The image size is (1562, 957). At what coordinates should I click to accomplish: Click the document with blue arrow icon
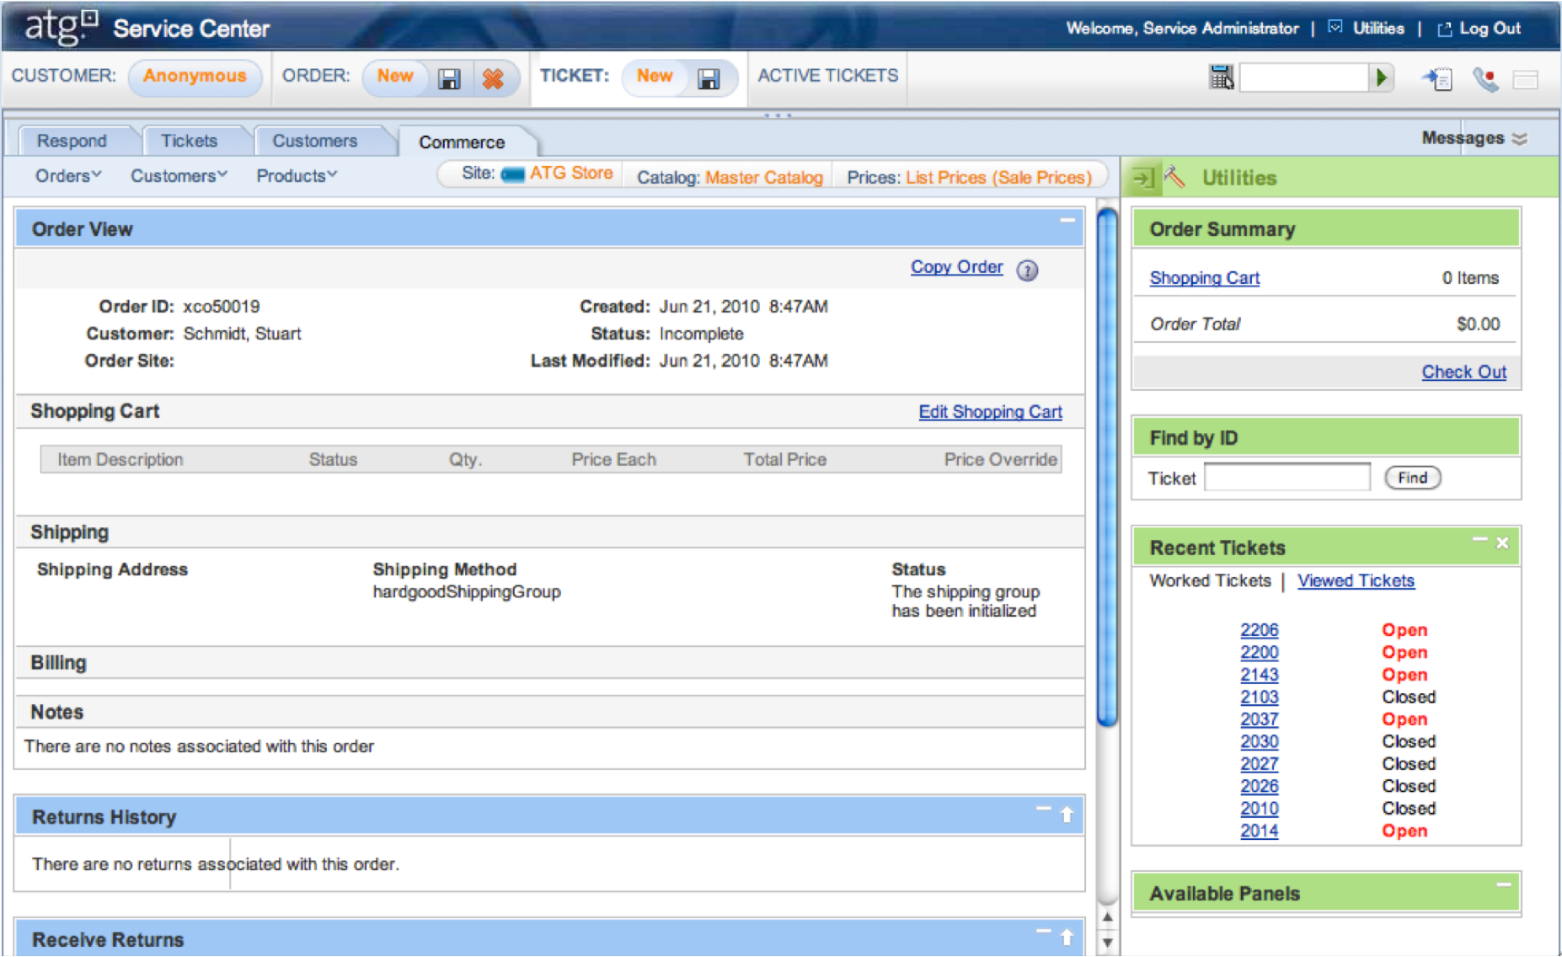point(1437,79)
